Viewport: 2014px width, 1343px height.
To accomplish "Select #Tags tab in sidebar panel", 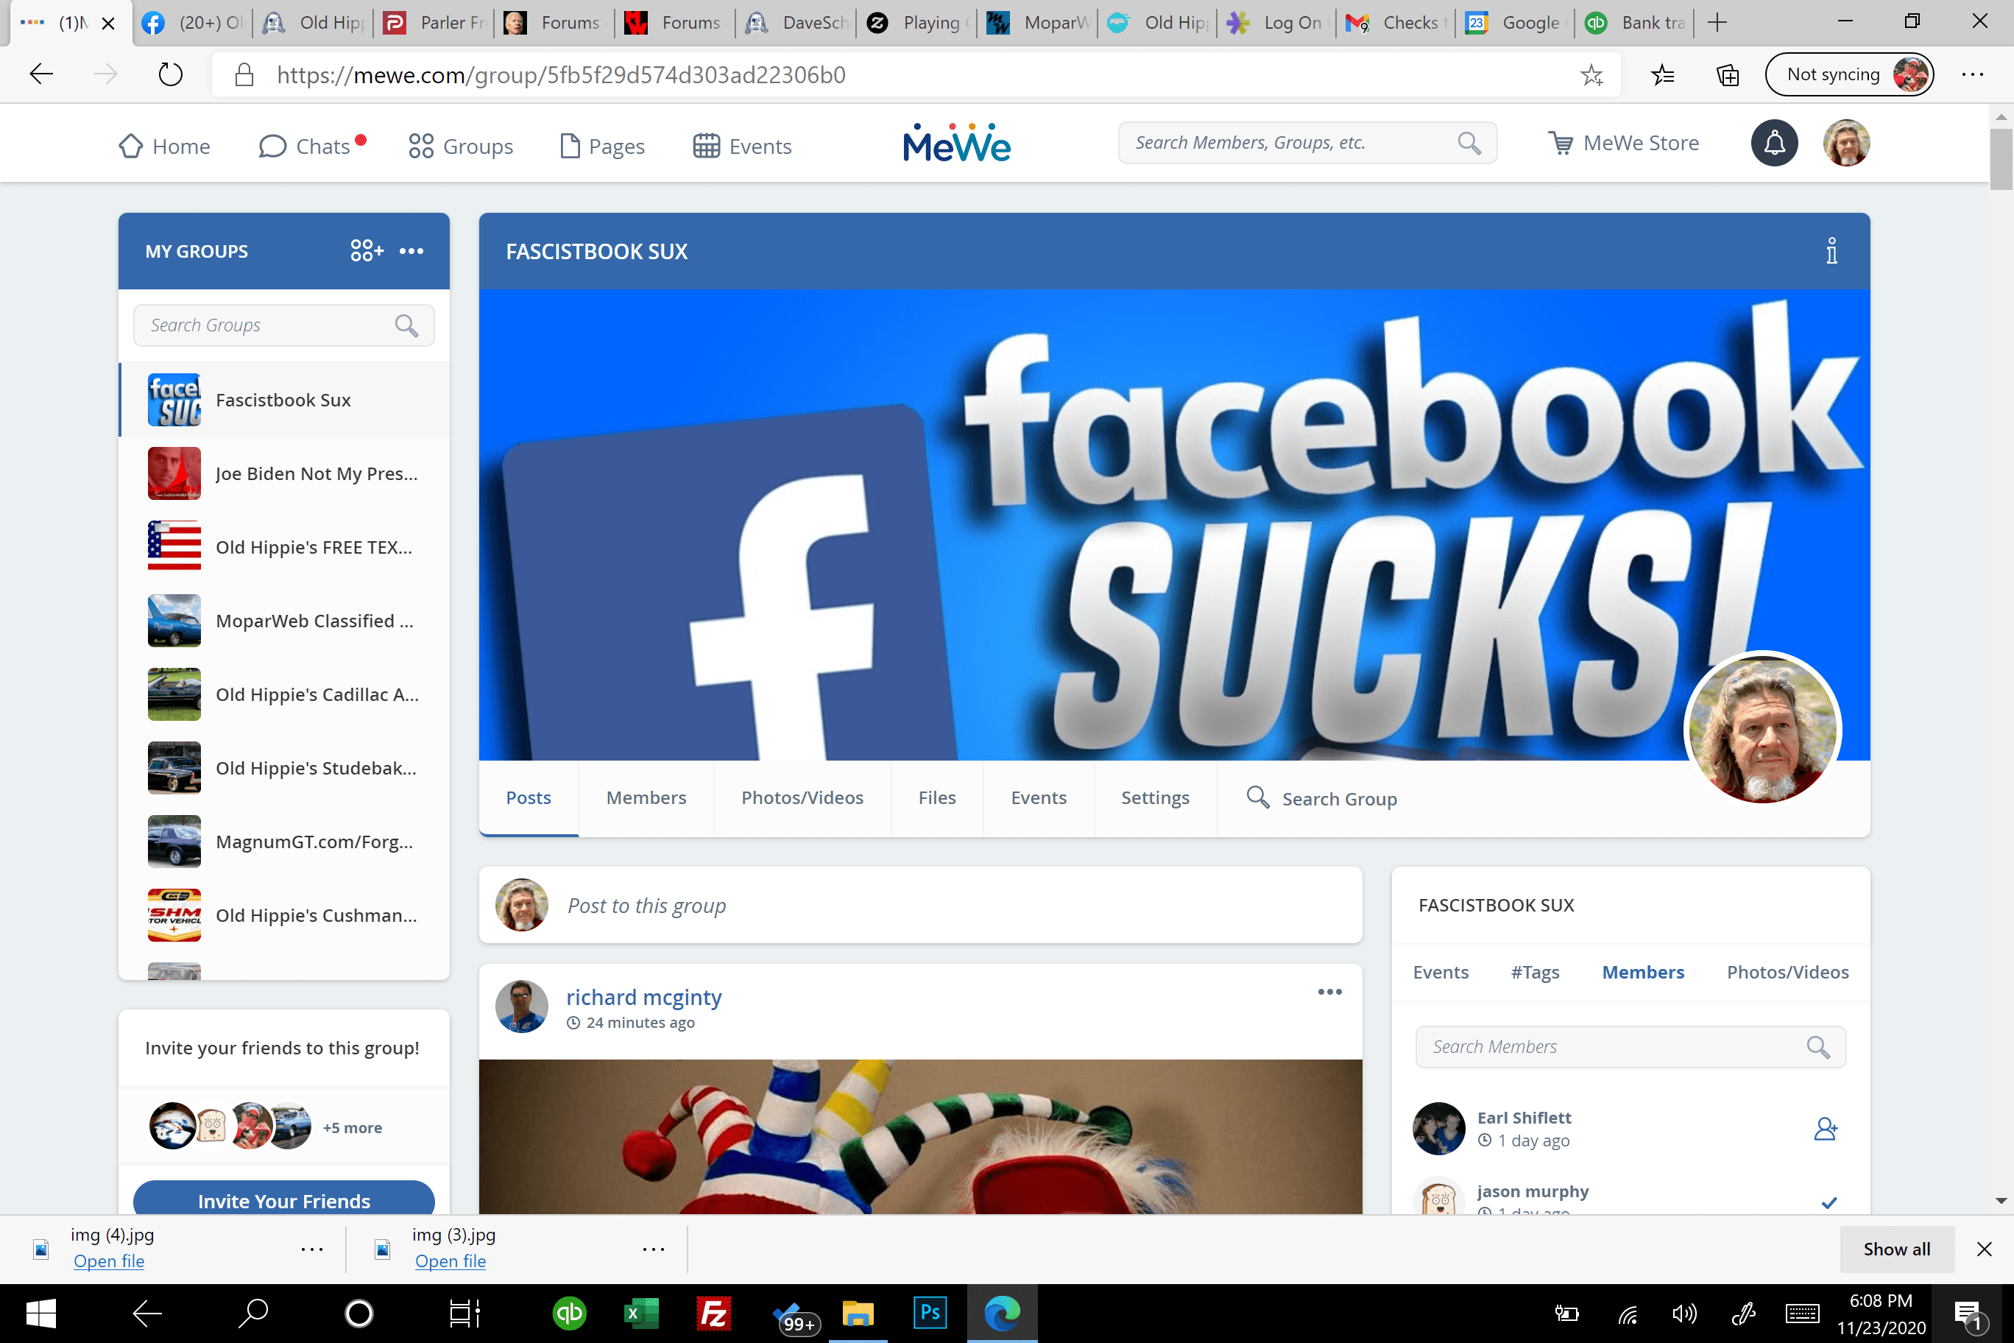I will pos(1535,972).
